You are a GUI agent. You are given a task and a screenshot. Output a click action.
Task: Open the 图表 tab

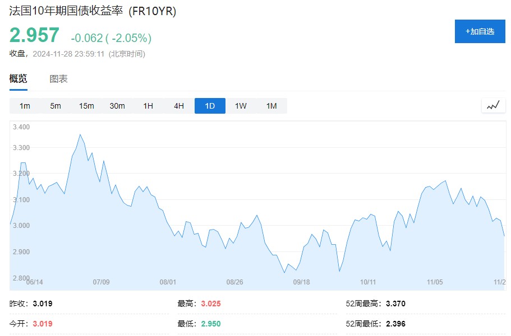point(58,79)
